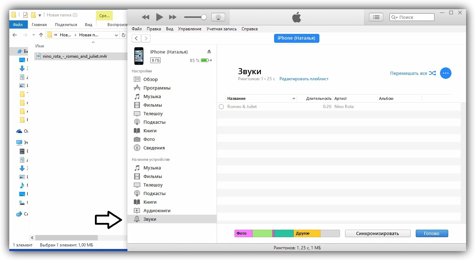Viewport: 475px width, 260px height.
Task: Adjust the iTunes volume slider knob
Action: (204, 17)
